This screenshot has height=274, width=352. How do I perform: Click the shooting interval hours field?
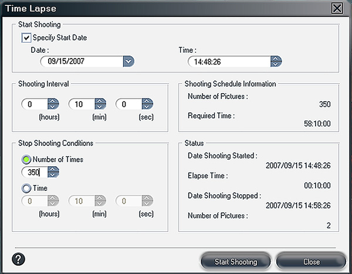(34, 104)
